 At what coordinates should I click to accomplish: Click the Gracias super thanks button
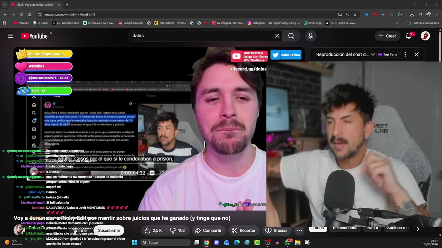pos(276,230)
